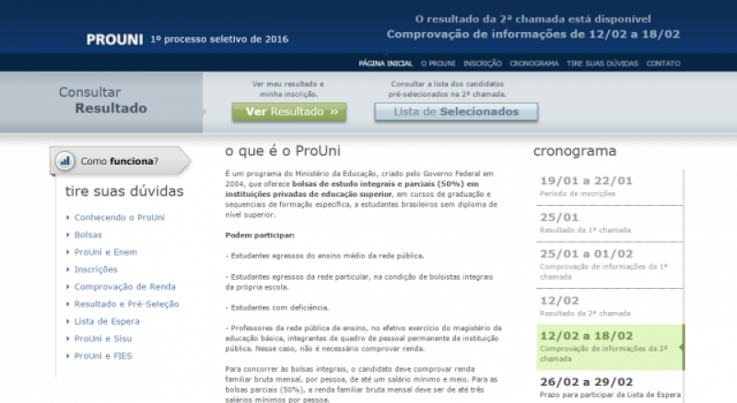737x403 pixels.
Task: Open the Lista de Selecionados button
Action: 456,111
